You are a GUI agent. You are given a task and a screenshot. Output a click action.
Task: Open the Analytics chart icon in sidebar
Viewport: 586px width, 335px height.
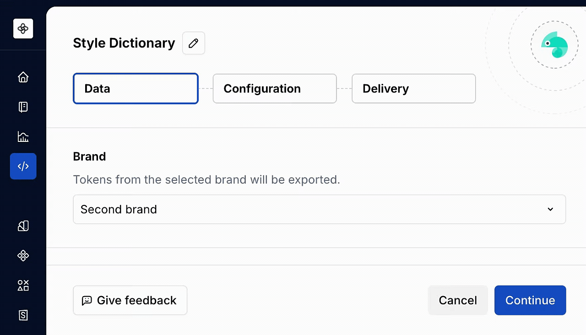click(23, 136)
